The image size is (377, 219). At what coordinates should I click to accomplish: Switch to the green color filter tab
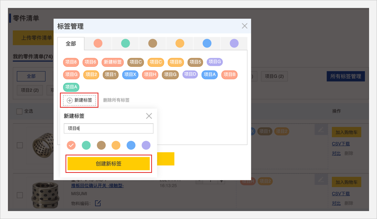click(125, 43)
